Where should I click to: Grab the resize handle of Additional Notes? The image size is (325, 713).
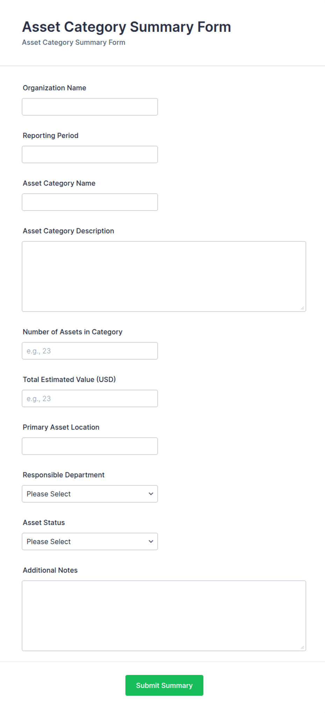[x=302, y=647]
